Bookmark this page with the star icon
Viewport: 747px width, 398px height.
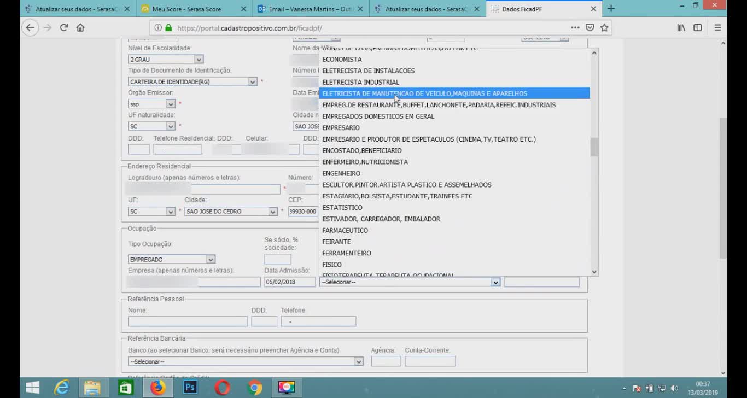[604, 27]
